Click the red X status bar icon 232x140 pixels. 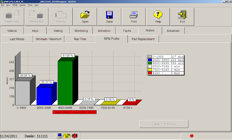tap(75, 136)
